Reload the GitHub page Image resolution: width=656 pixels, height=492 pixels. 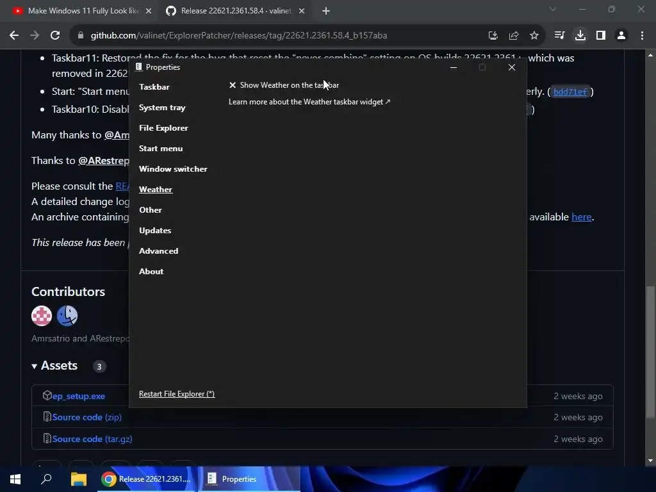[55, 36]
